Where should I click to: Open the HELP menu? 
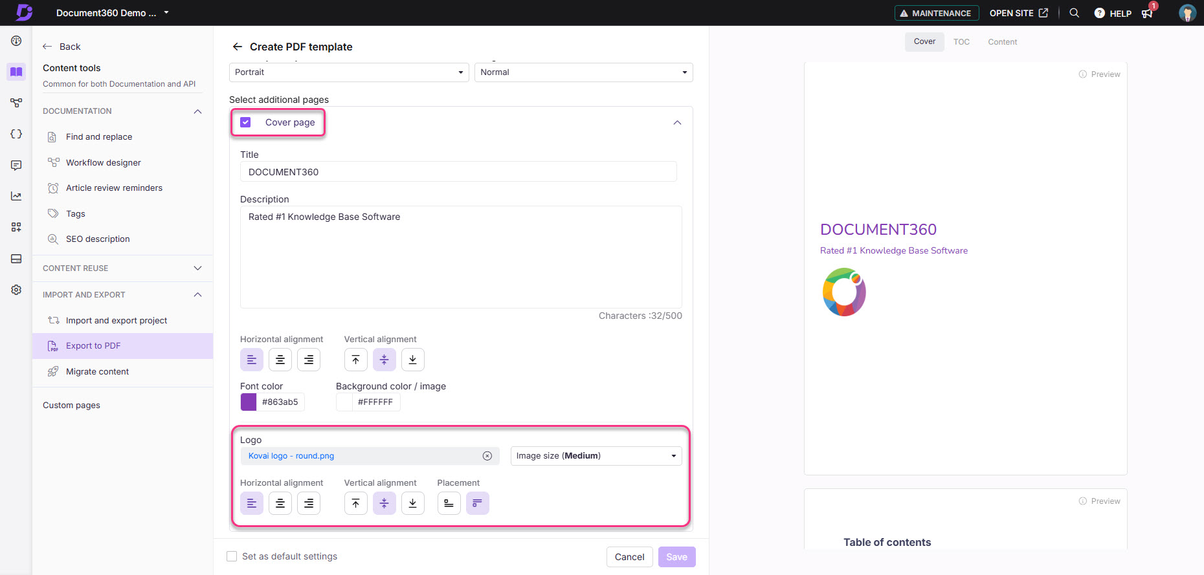1113,13
